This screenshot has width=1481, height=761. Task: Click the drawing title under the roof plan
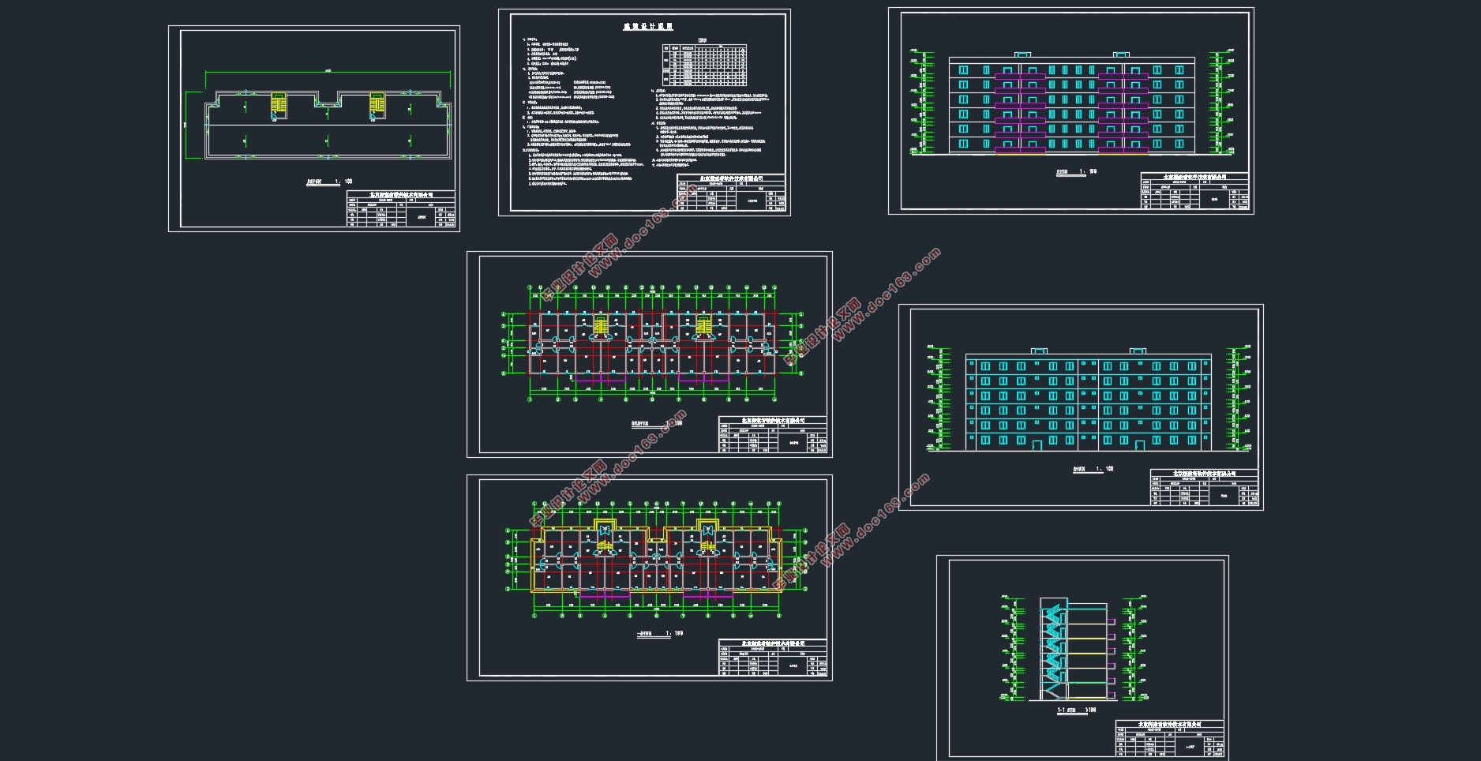[329, 182]
